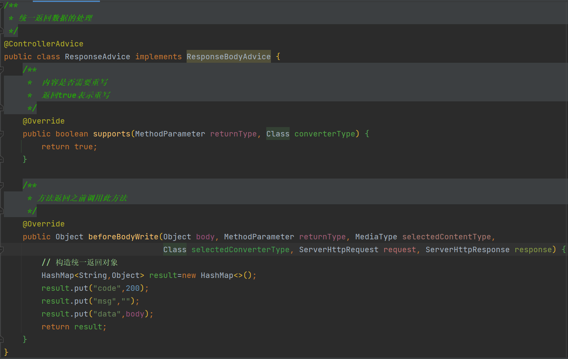Click MethodParameter in beforeBodyWrite signature
This screenshot has width=568, height=359.
[259, 237]
